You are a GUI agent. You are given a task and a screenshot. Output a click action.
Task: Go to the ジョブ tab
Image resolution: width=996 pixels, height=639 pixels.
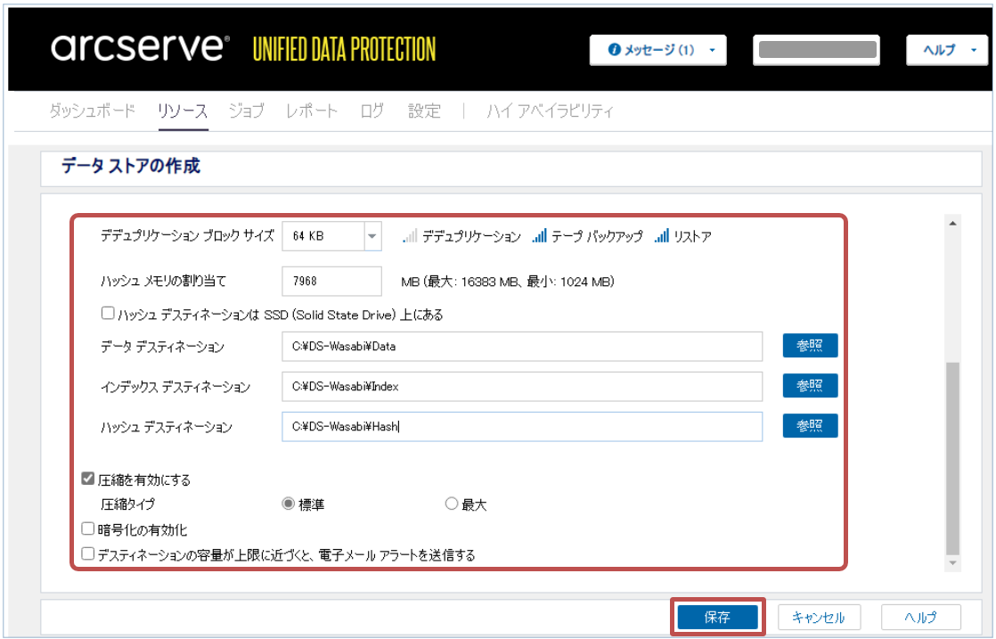tap(247, 111)
